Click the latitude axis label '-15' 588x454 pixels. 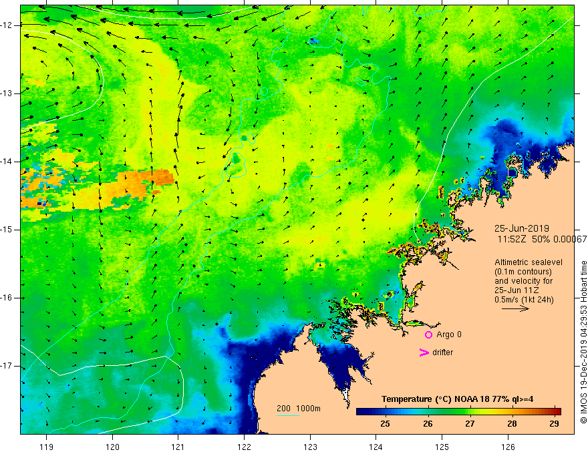(7, 230)
